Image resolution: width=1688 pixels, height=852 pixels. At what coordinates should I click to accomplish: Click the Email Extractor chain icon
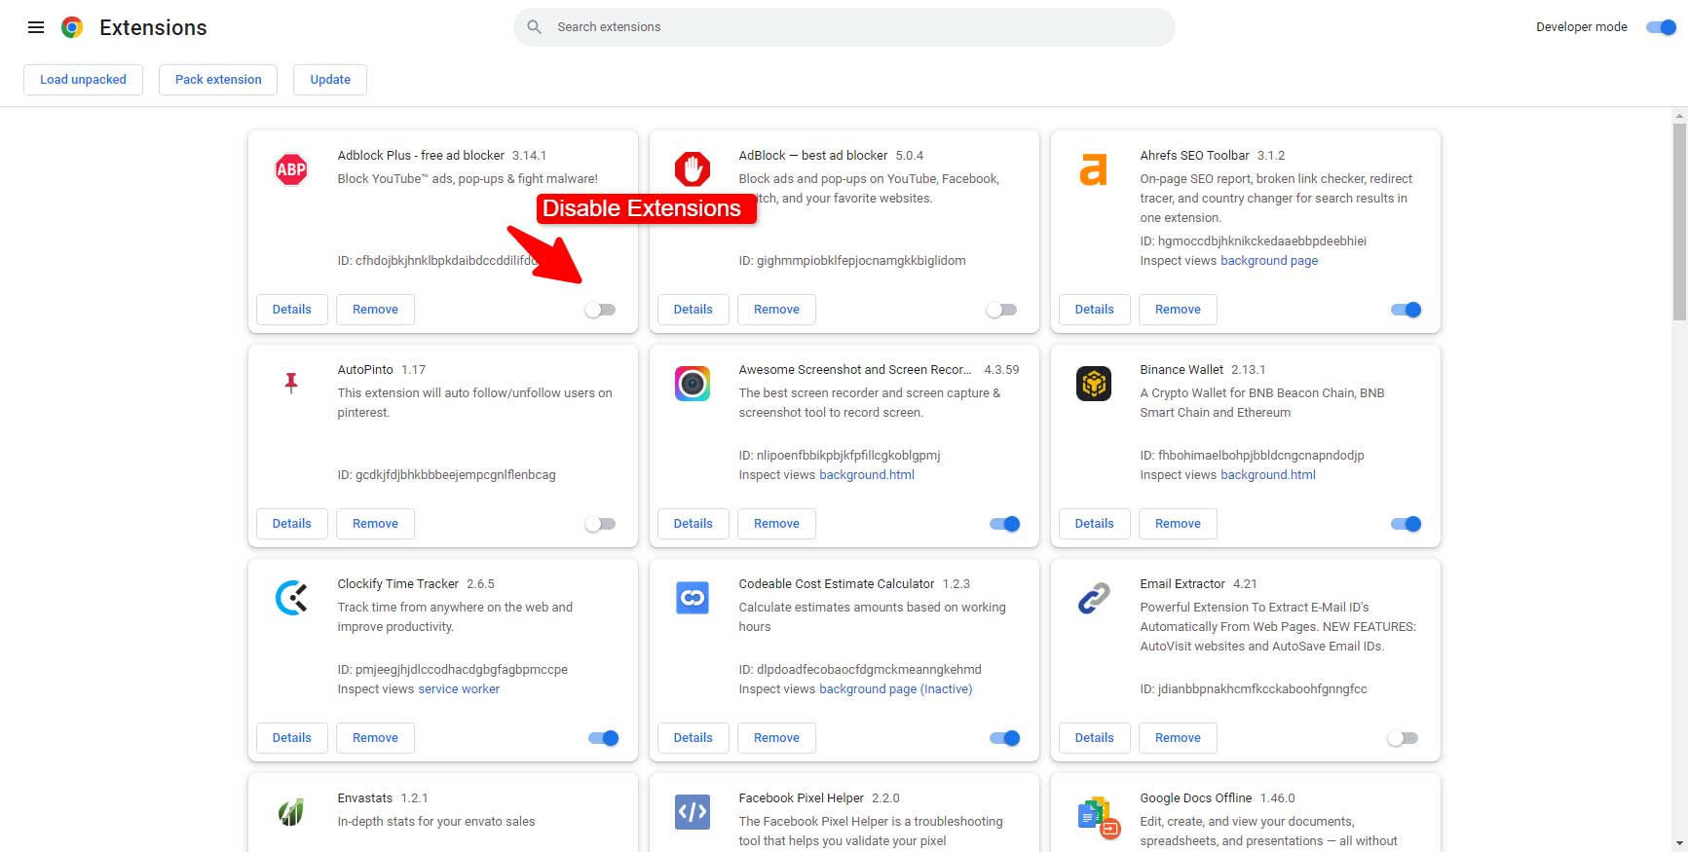pyautogui.click(x=1094, y=598)
